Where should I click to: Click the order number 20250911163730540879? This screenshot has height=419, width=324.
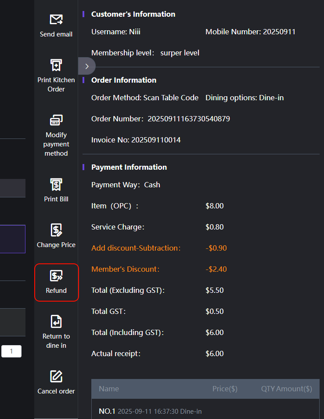[188, 119]
